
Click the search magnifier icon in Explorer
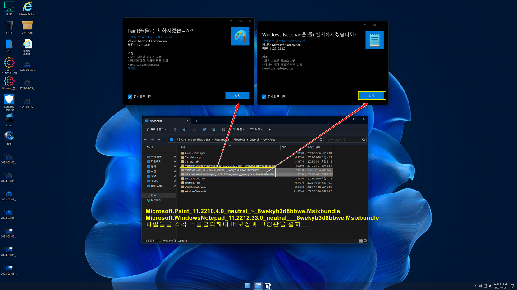[364, 140]
